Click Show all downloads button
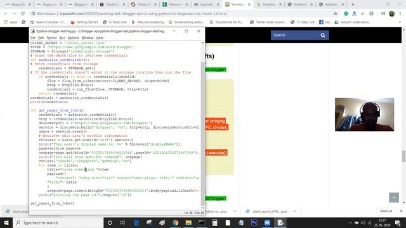The image size is (406, 228). coord(386,211)
